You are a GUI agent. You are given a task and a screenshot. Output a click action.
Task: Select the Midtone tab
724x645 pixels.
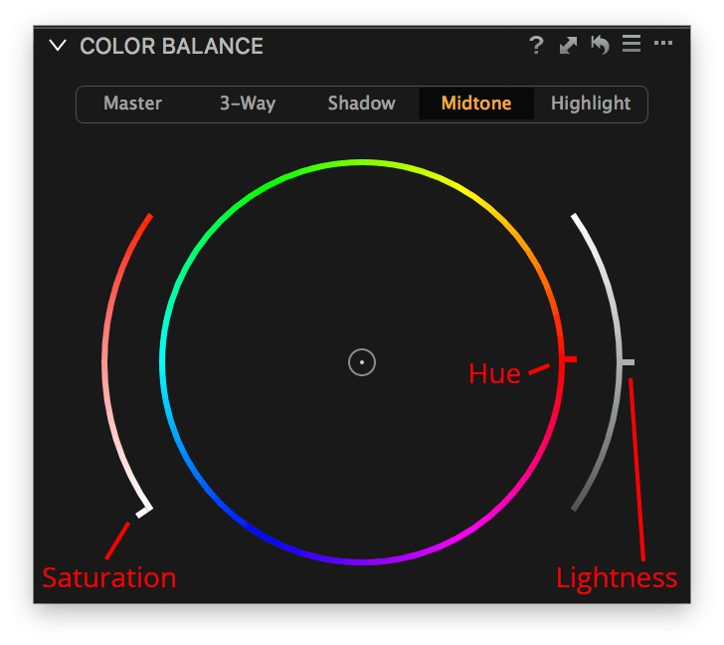point(476,104)
